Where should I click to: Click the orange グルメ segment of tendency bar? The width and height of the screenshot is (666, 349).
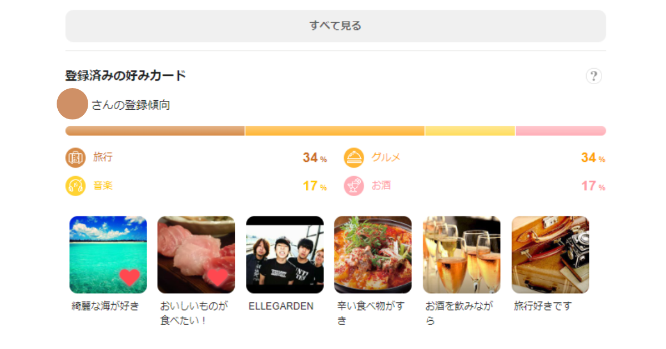click(x=335, y=131)
